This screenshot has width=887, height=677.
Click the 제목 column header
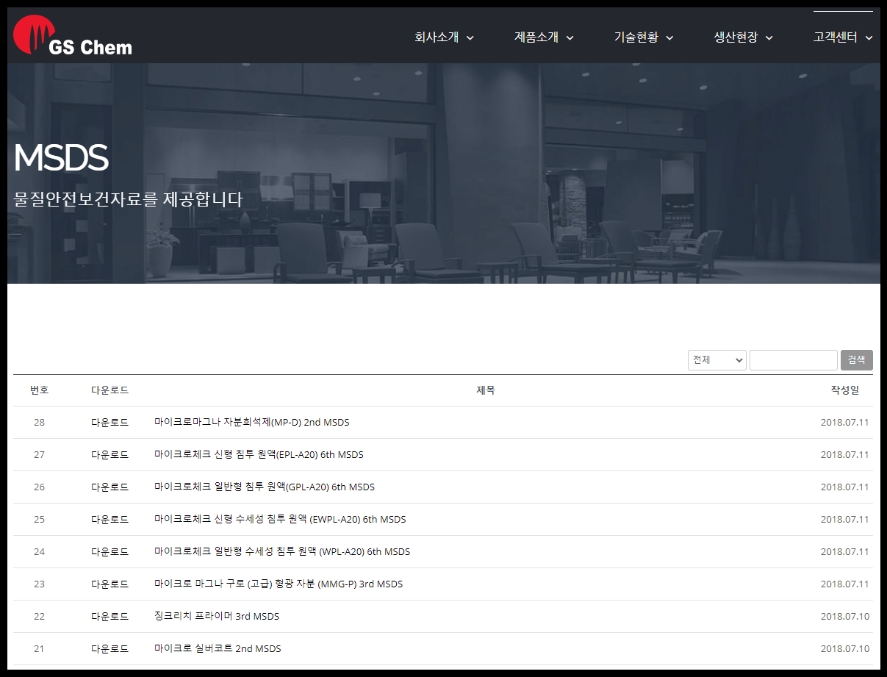(486, 390)
